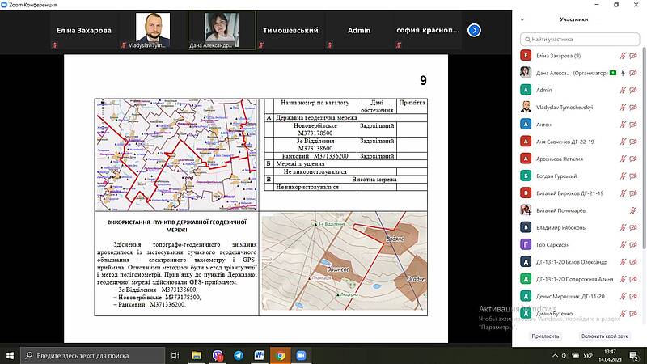Click participant name Владимир Рябоконь

click(x=560, y=227)
